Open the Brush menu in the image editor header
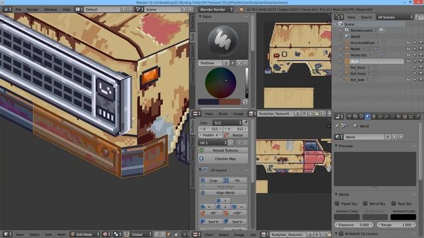Viewport: 424px width, 238px height. pyautogui.click(x=223, y=114)
